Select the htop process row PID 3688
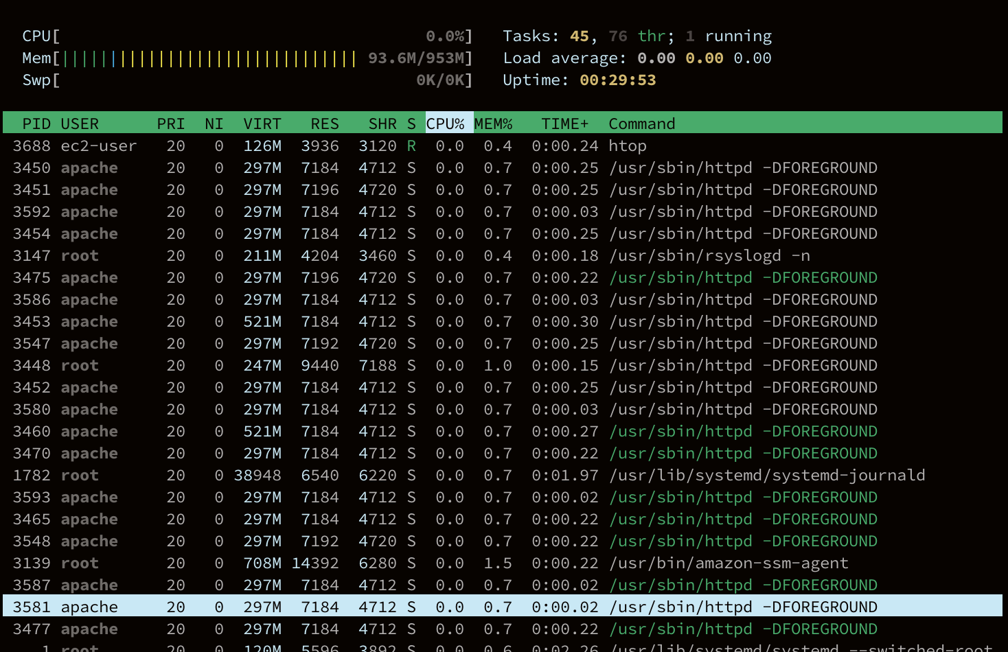Image resolution: width=1008 pixels, height=652 pixels. (503, 145)
